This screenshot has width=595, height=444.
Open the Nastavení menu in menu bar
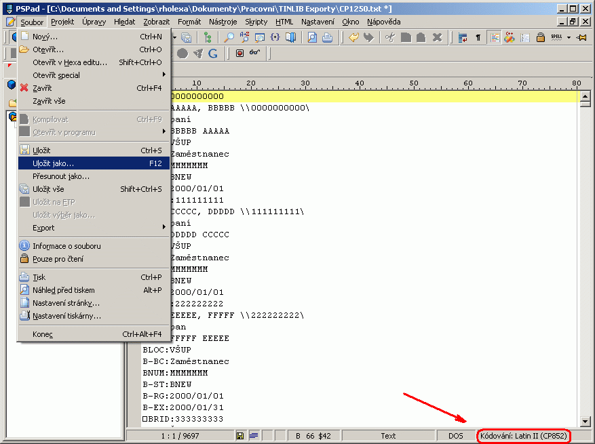click(x=318, y=22)
